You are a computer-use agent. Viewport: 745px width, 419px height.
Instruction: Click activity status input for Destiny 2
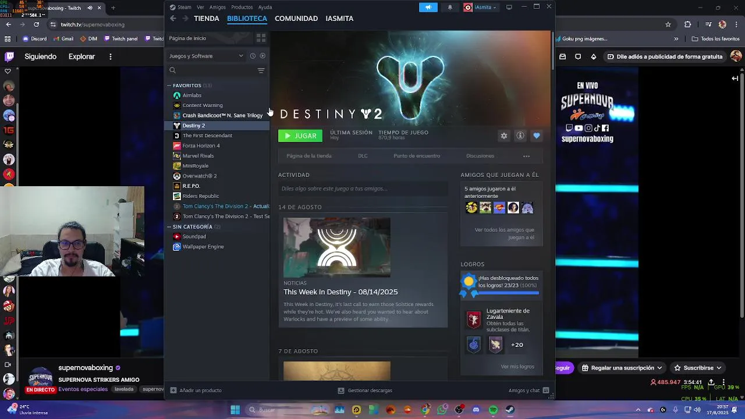(x=363, y=189)
